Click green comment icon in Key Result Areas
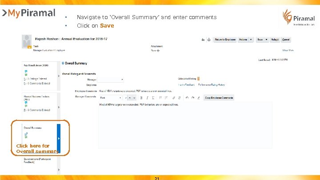This screenshot has width=320, height=180. [x=26, y=75]
